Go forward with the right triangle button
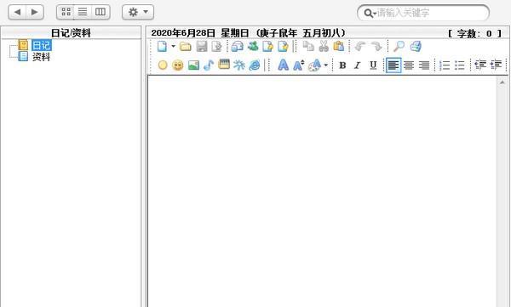This screenshot has width=511, height=307. tap(35, 13)
